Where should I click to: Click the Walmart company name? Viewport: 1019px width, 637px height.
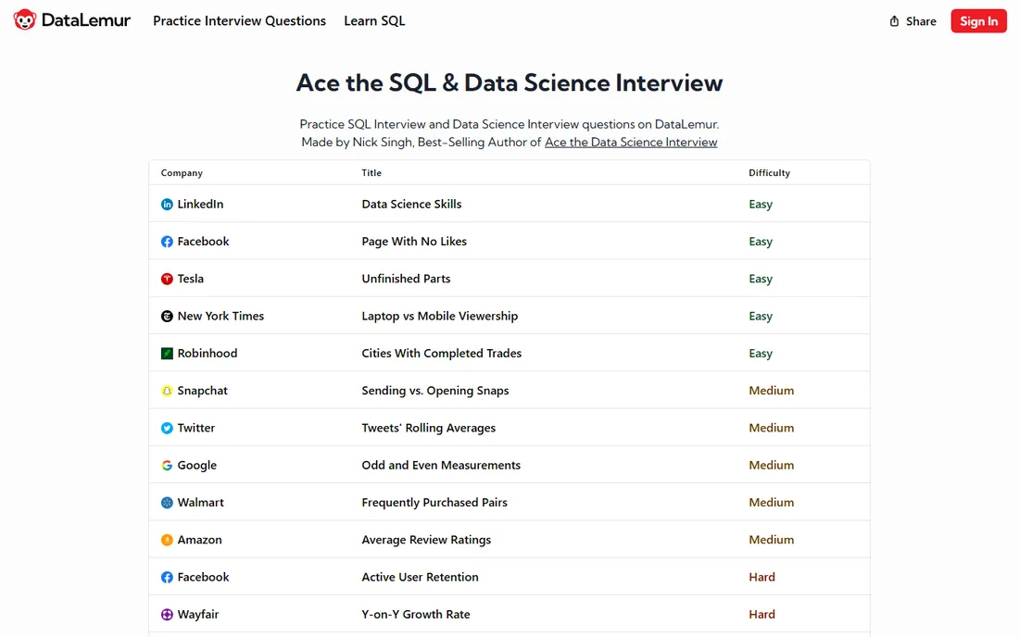[200, 503]
